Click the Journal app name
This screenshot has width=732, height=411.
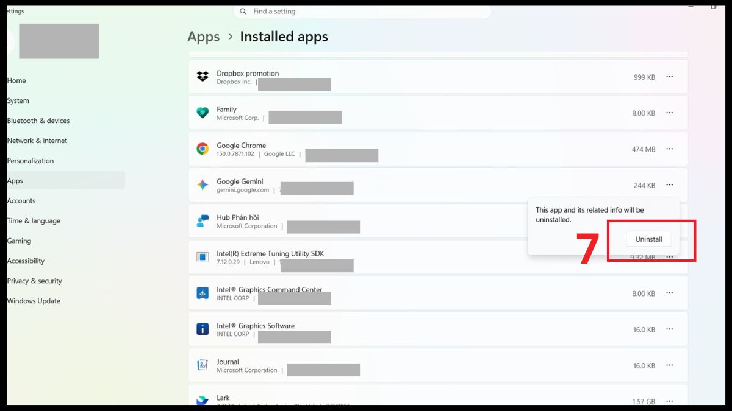point(228,362)
